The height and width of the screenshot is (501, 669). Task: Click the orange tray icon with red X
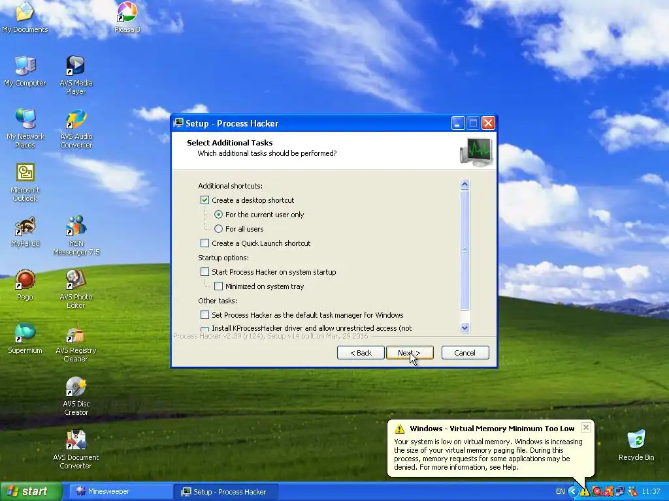pyautogui.click(x=608, y=492)
